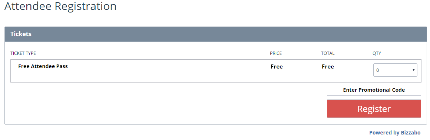Click the Tickets section header
430x140 pixels.
pos(215,34)
